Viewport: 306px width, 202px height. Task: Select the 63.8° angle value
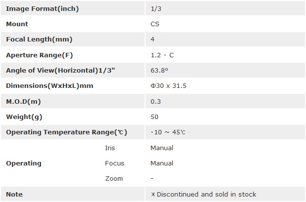click(x=159, y=70)
